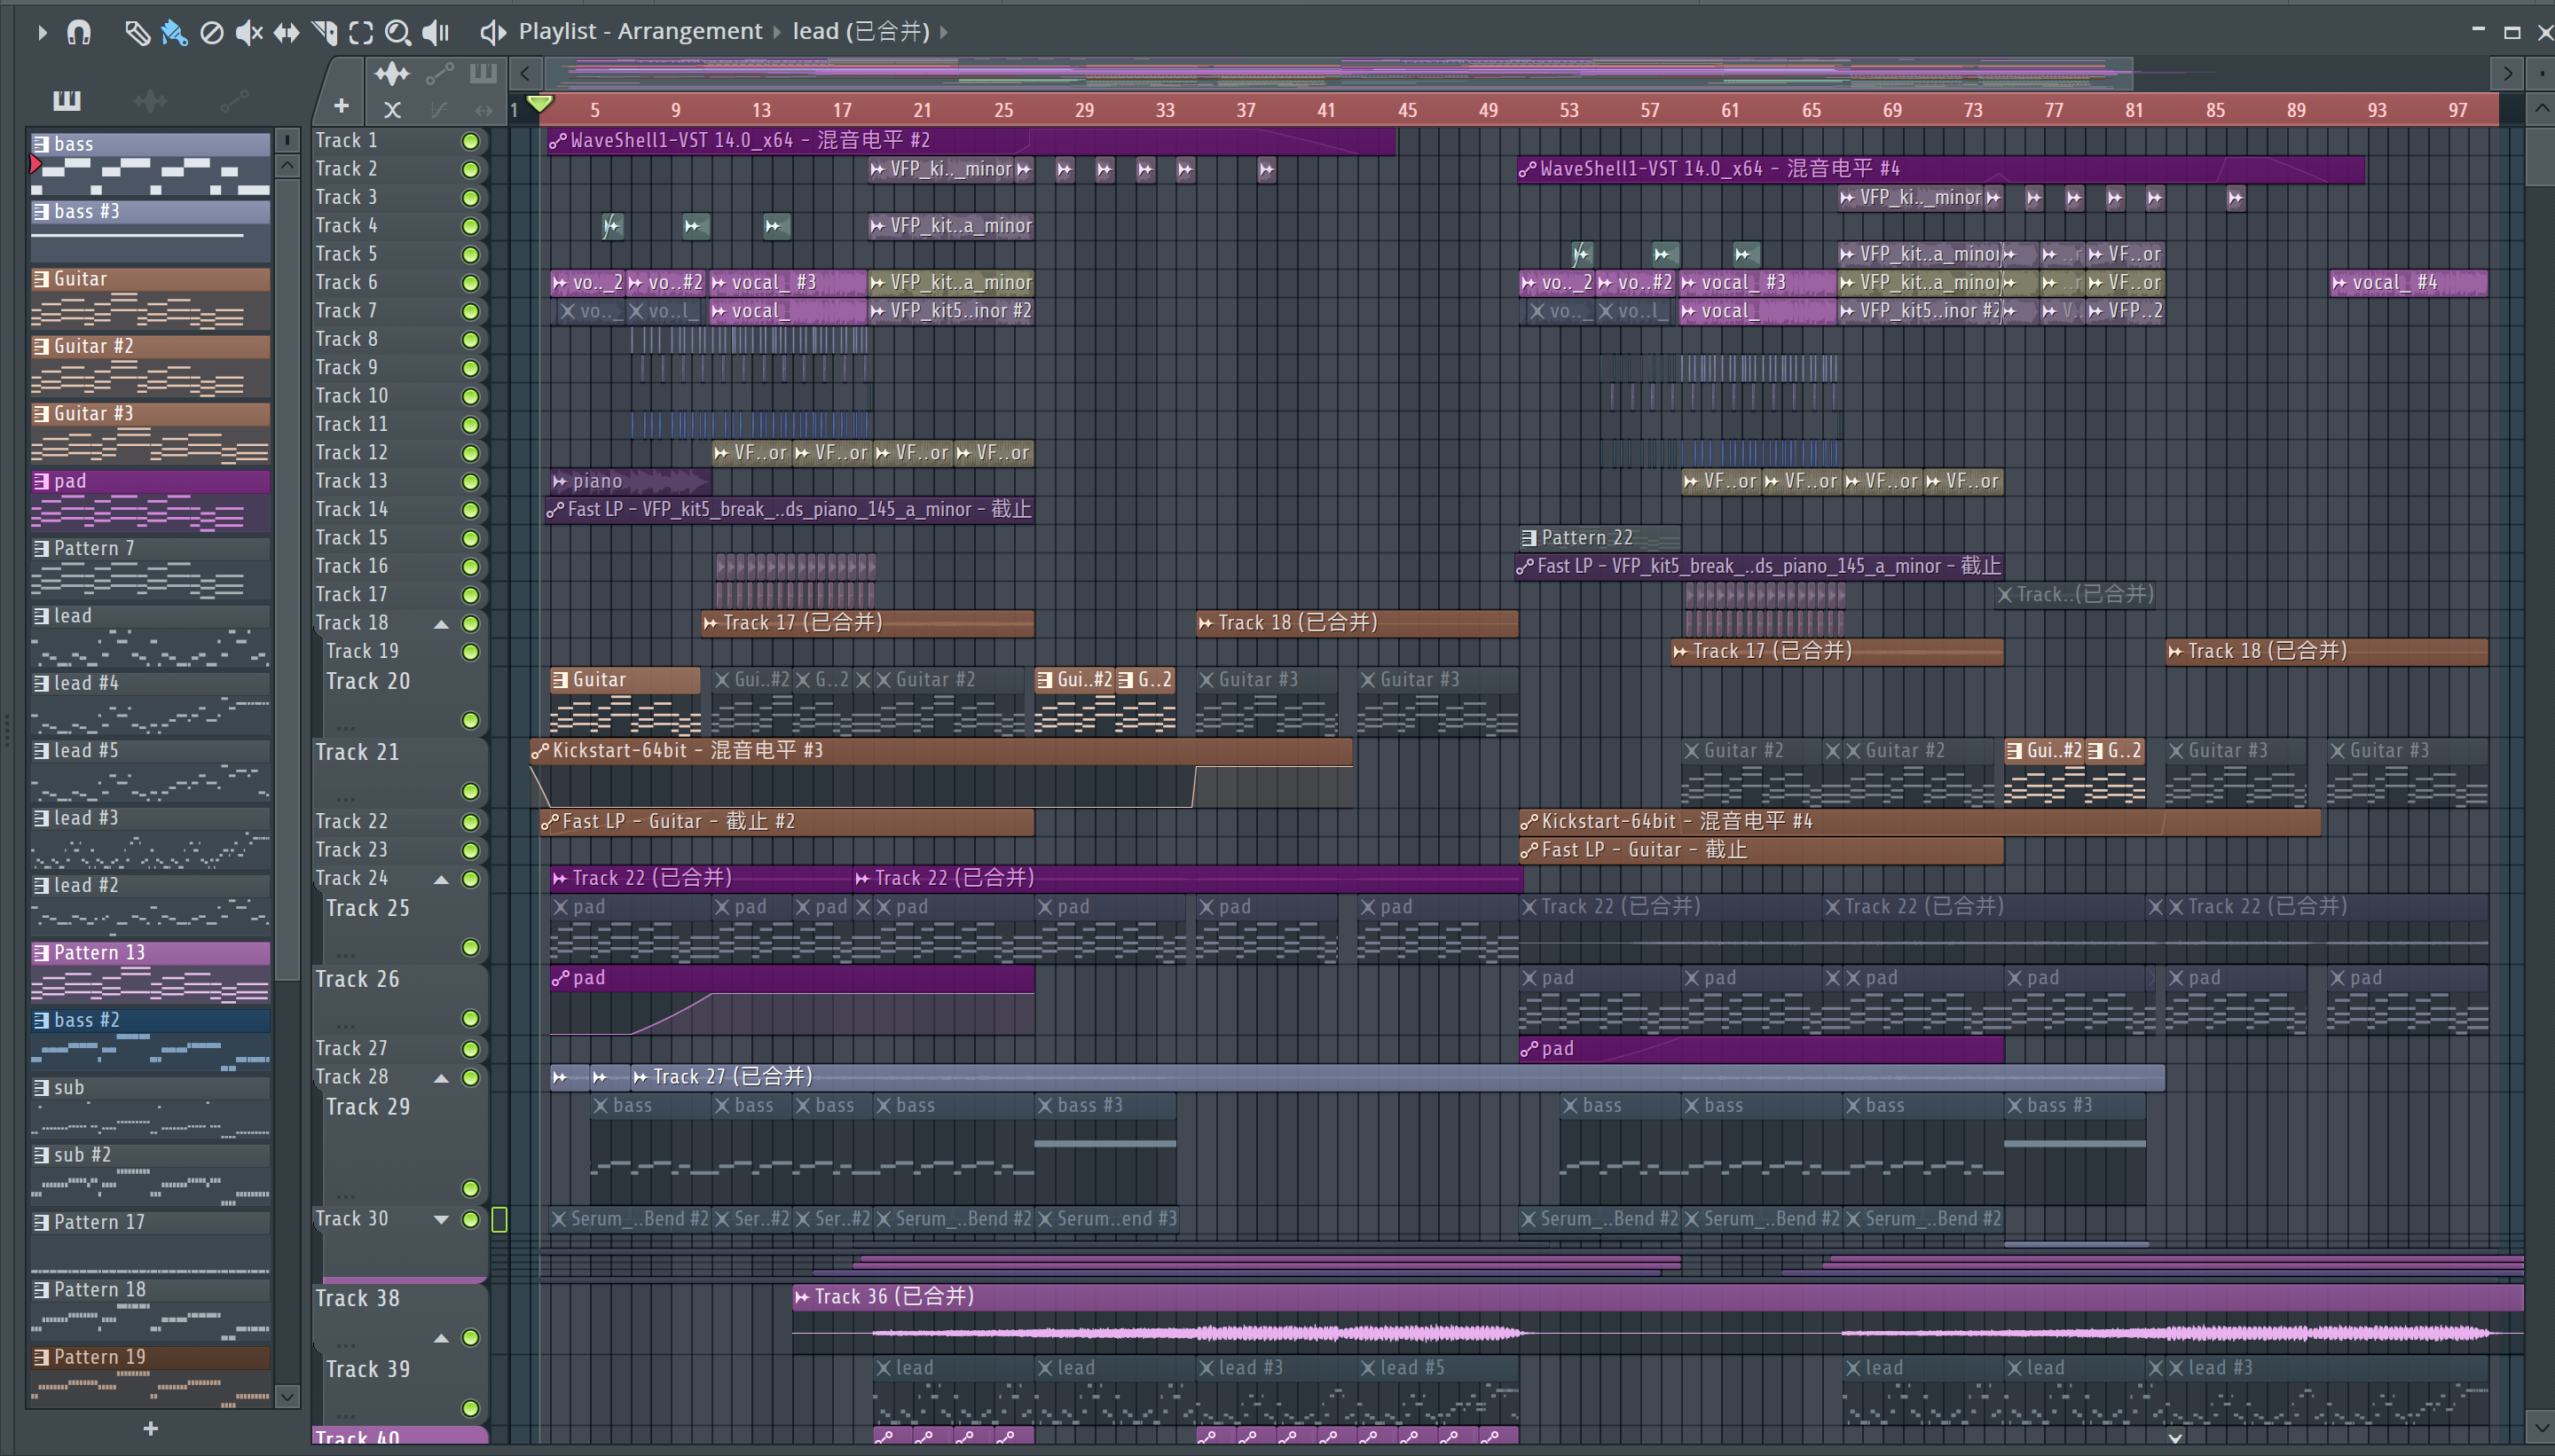Click the plus button above track headers
Viewport: 2555px width, 1456px height.
pos(342,106)
